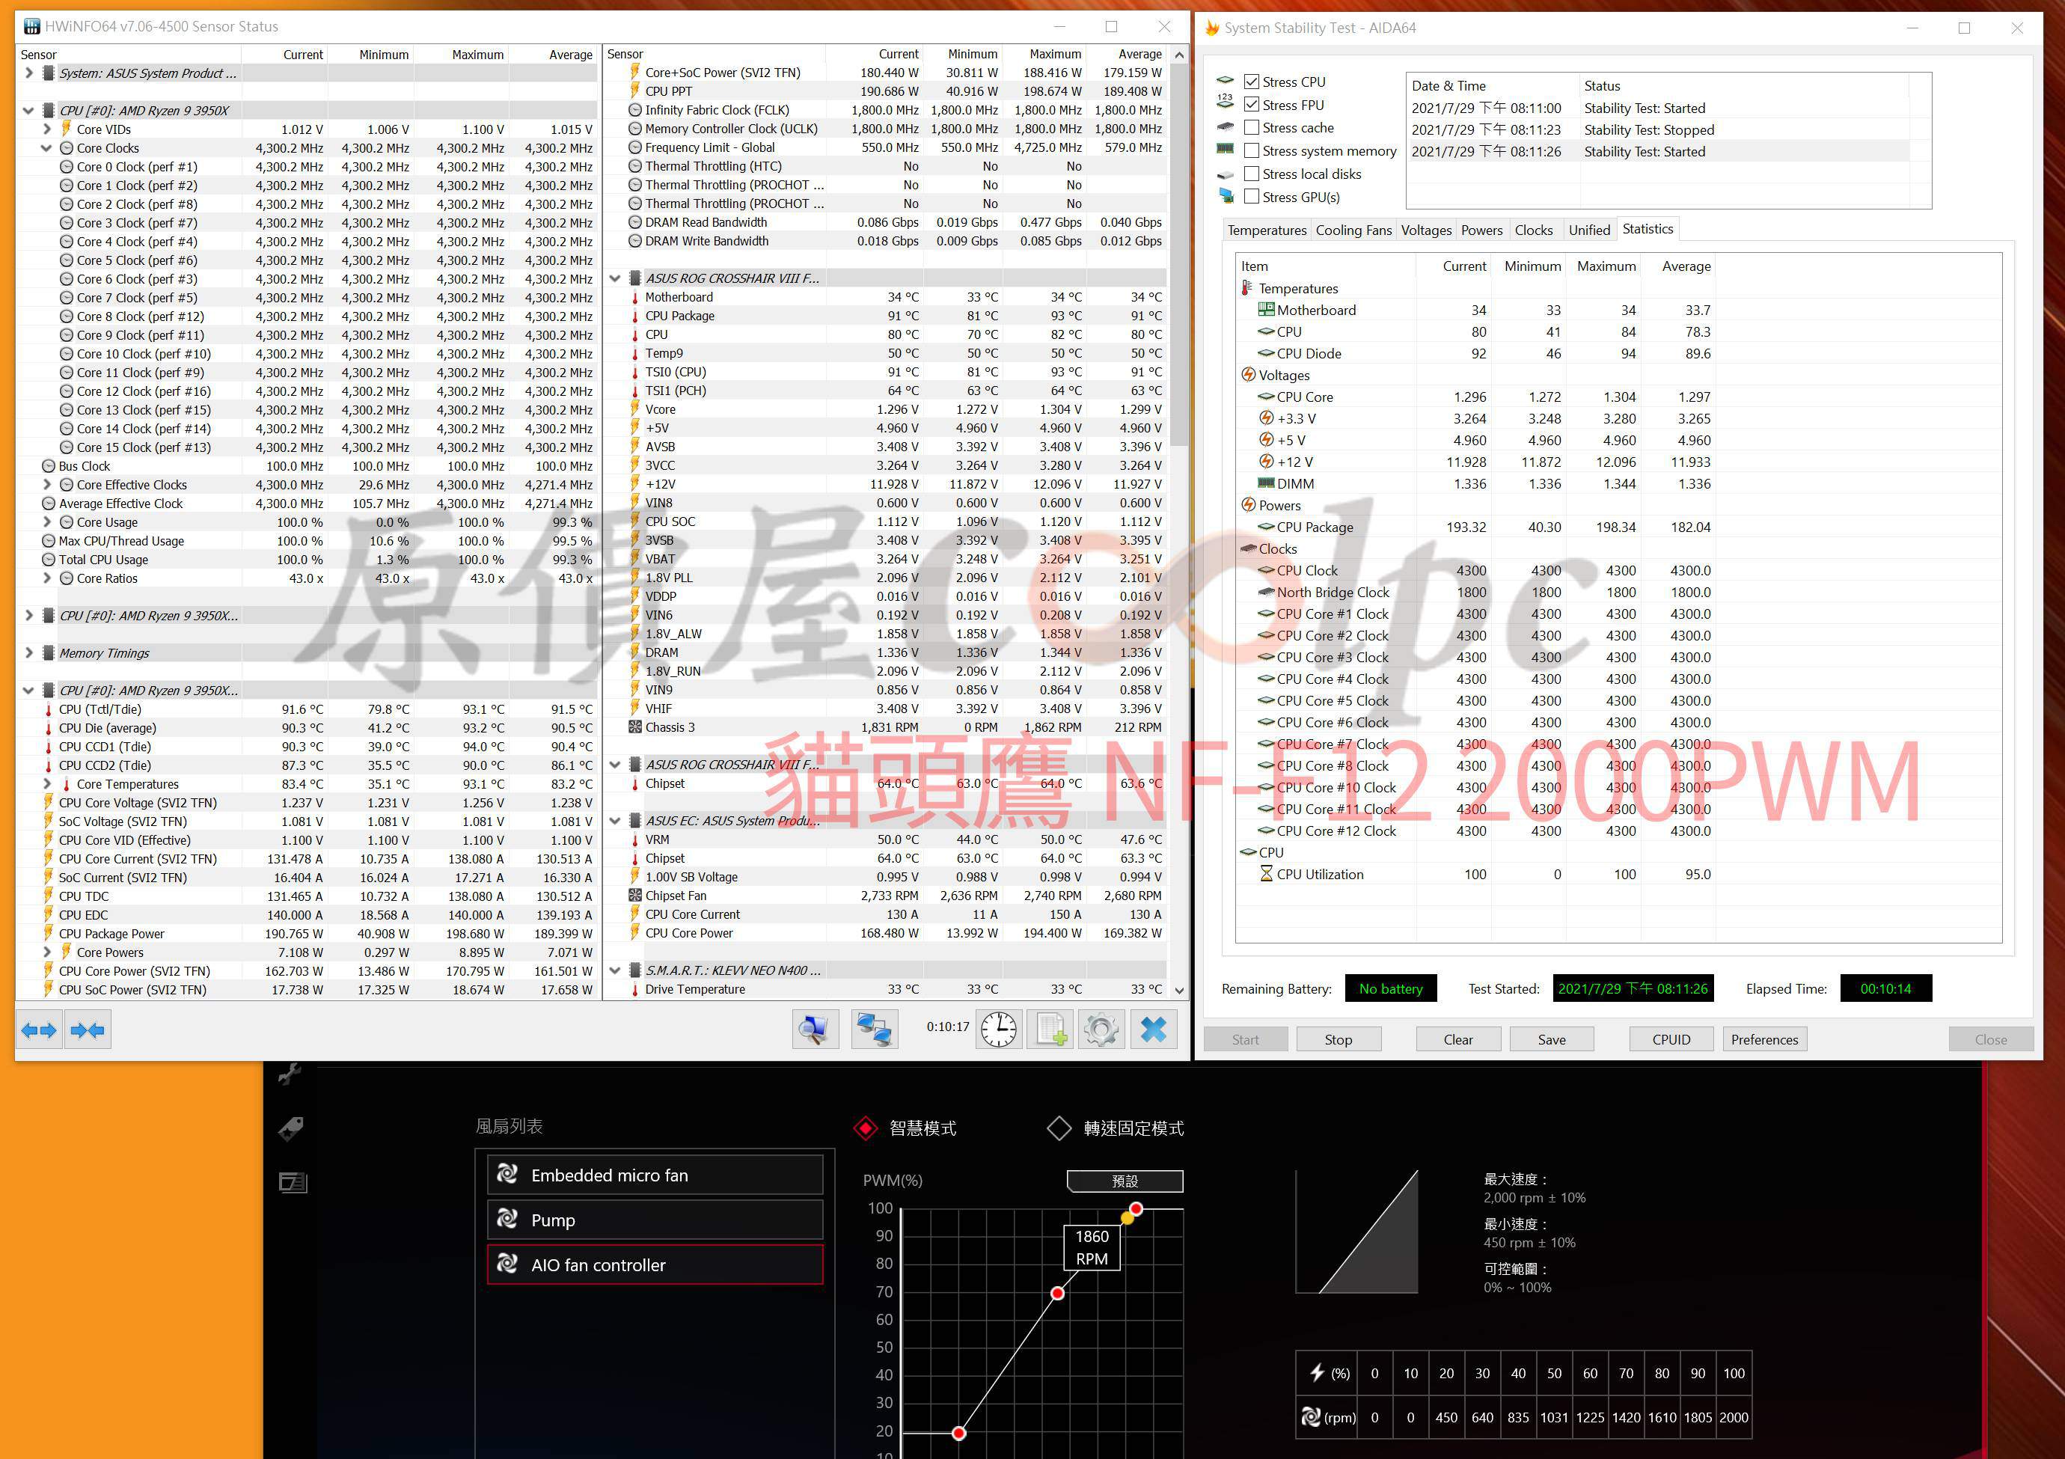Click CPU PPT lightning icon in HWiNFO

click(x=635, y=91)
